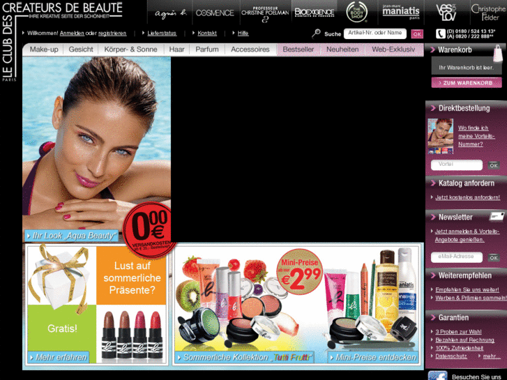Open the Körper- & Sonne tab
Viewport: 507px width, 380px height.
130,50
